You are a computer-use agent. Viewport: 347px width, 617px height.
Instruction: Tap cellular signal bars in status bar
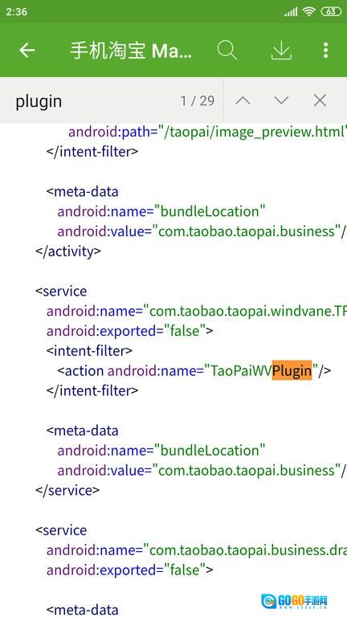(291, 12)
